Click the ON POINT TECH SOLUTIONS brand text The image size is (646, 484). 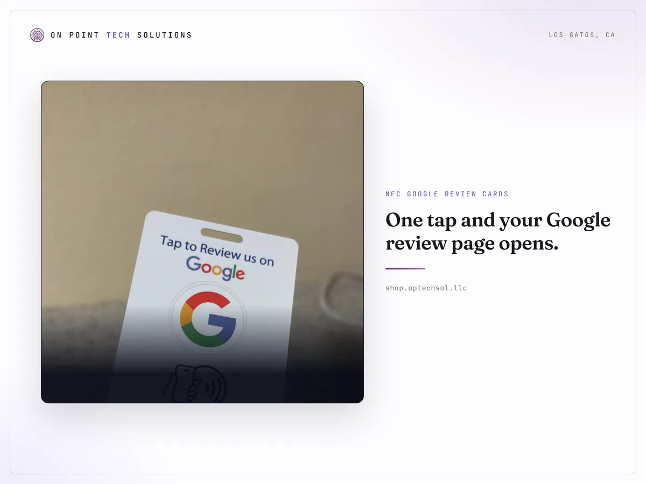click(x=121, y=35)
